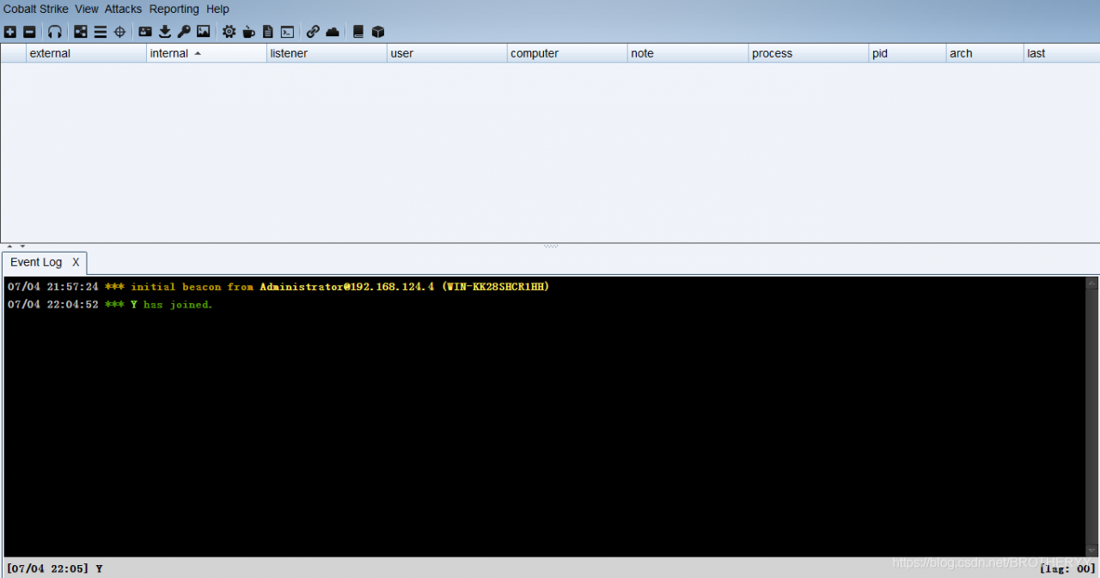Open the View menu
1100x578 pixels.
coord(87,9)
